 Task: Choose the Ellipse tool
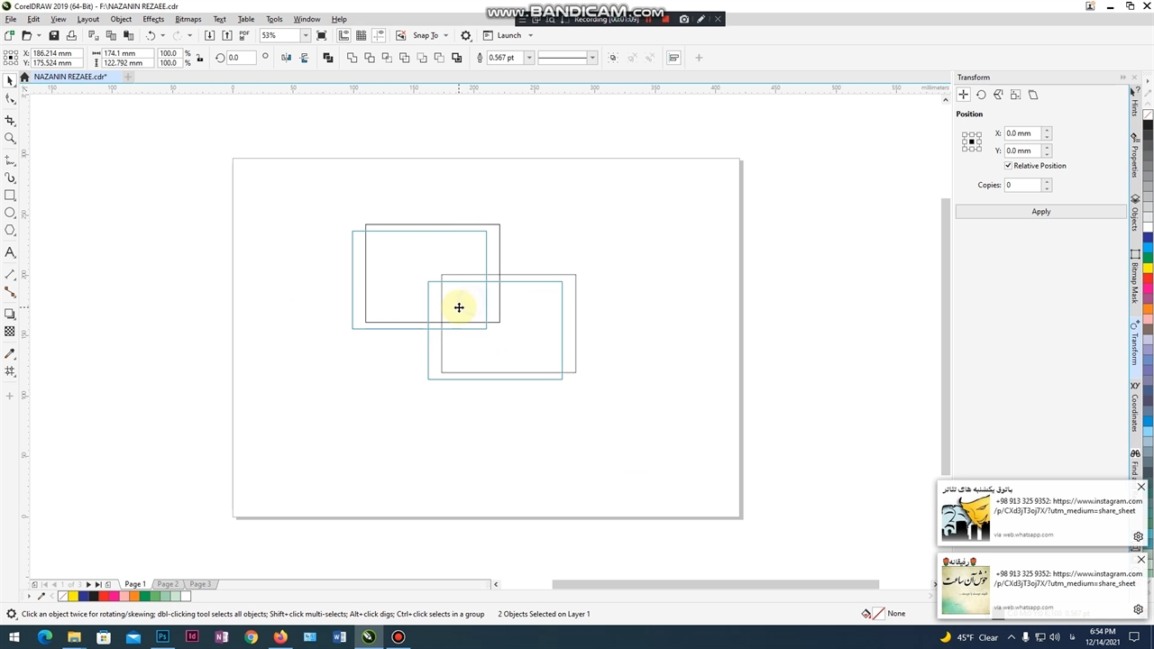10,214
